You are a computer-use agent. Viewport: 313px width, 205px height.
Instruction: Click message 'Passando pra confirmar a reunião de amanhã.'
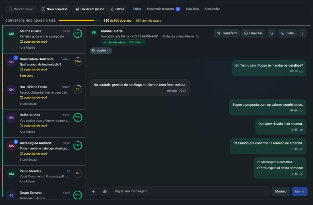pyautogui.click(x=268, y=146)
